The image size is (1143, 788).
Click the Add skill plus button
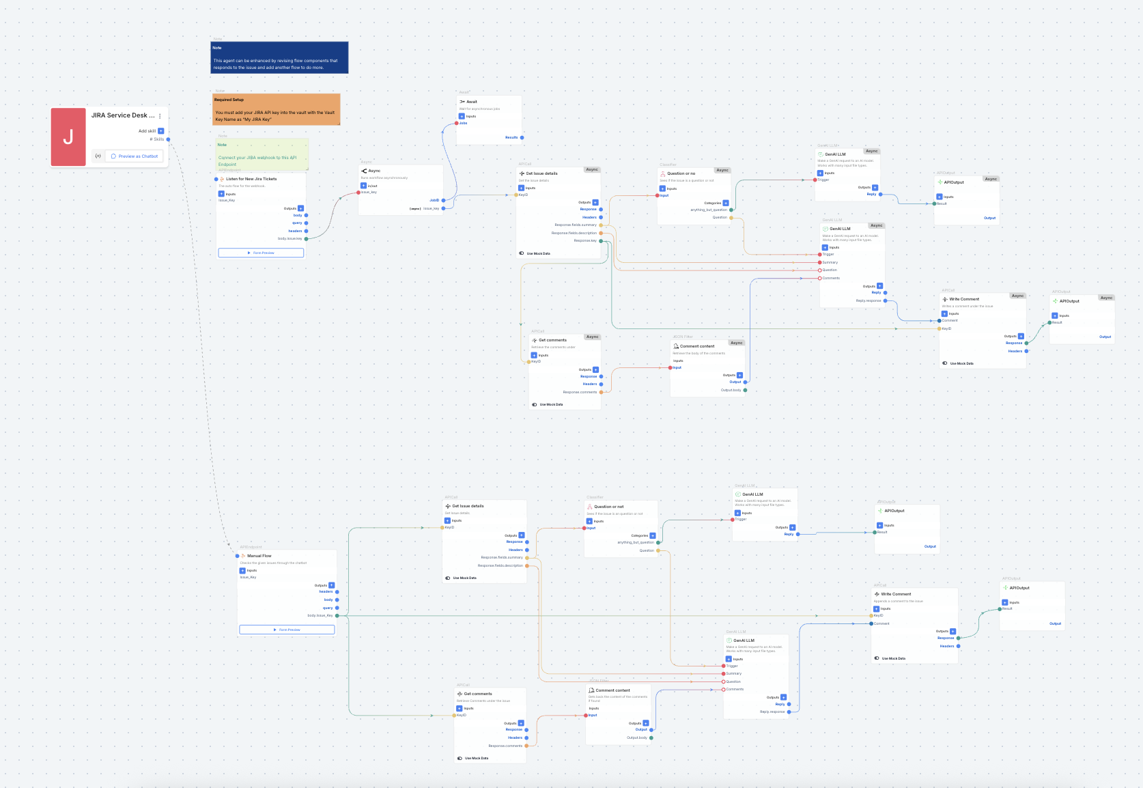point(161,131)
